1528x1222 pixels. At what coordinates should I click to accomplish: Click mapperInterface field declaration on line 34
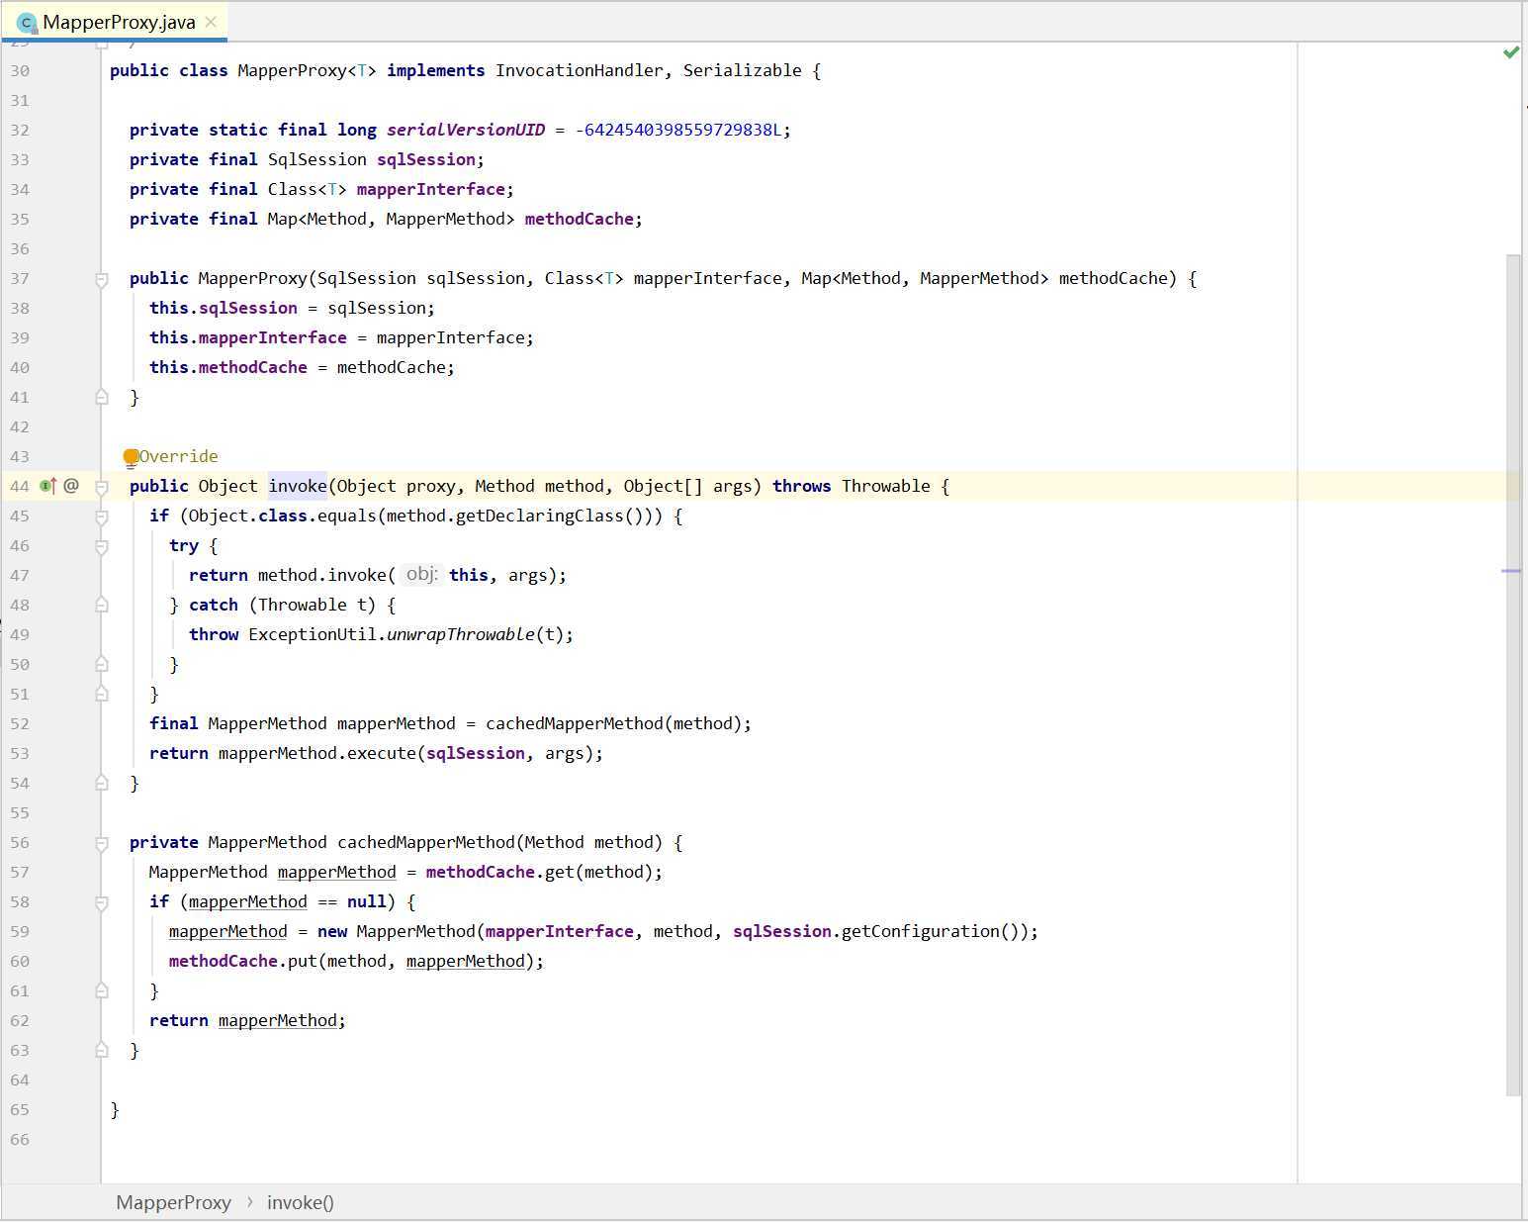point(431,189)
